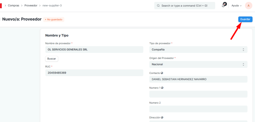Click the notification bell icon
Image resolution: width=255 pixels, height=122 pixels.
tap(223, 5)
